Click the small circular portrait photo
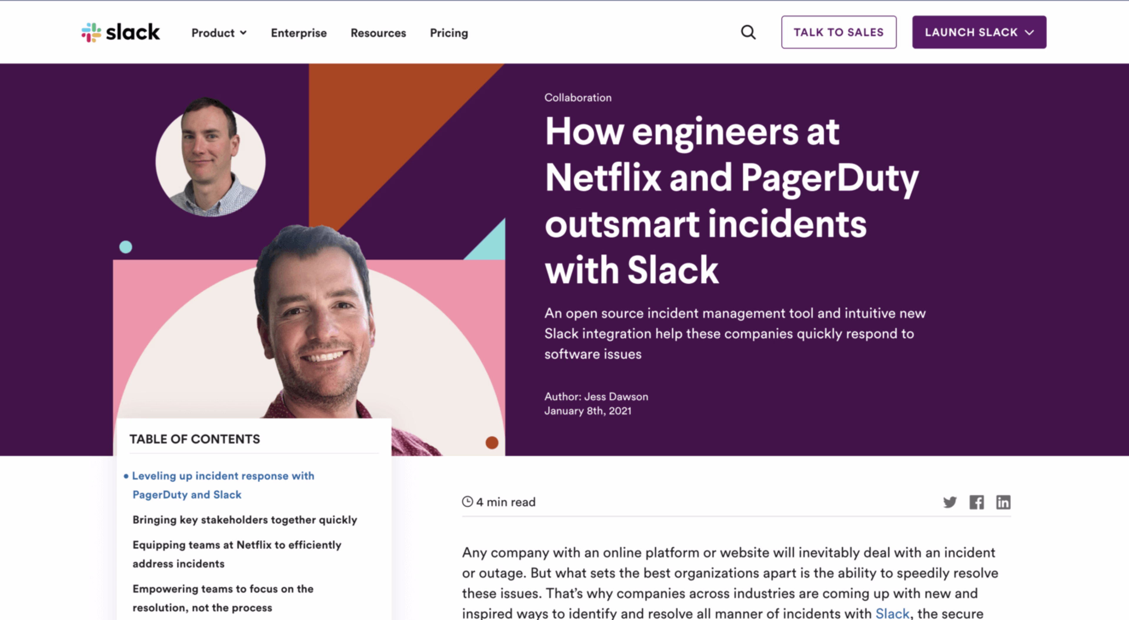 coord(211,157)
